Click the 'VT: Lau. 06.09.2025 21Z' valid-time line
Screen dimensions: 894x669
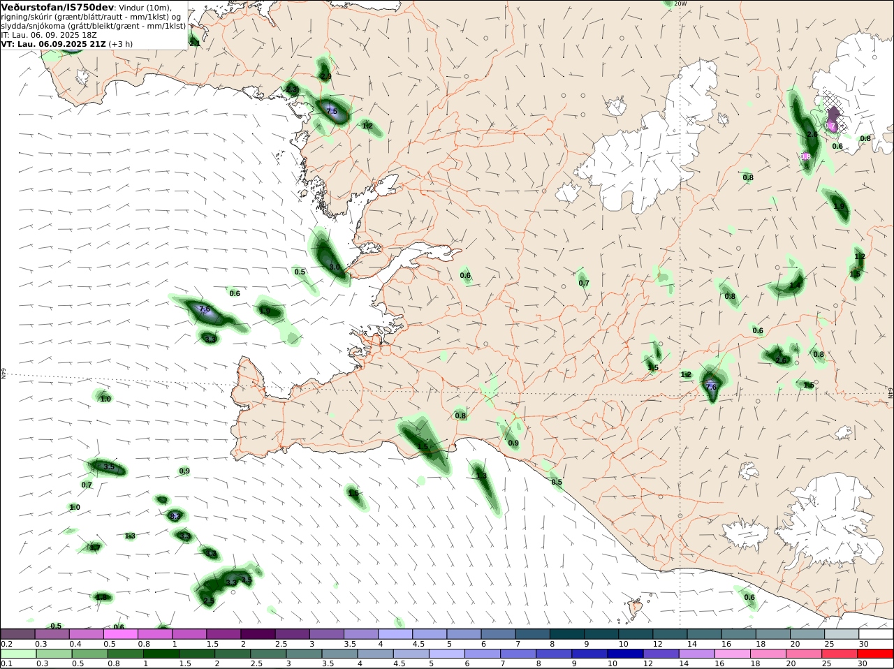54,44
